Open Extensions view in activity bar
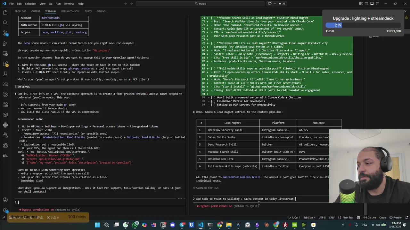The width and height of the screenshot is (410, 230). coord(5,64)
